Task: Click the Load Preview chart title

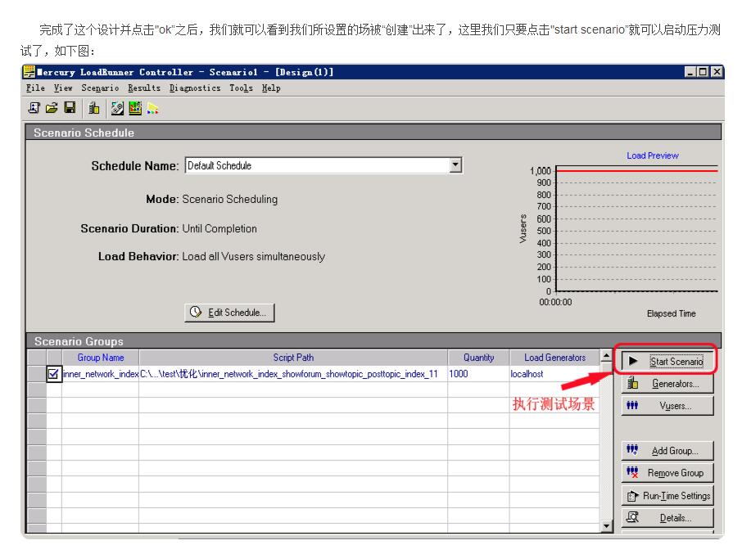Action: tap(653, 155)
